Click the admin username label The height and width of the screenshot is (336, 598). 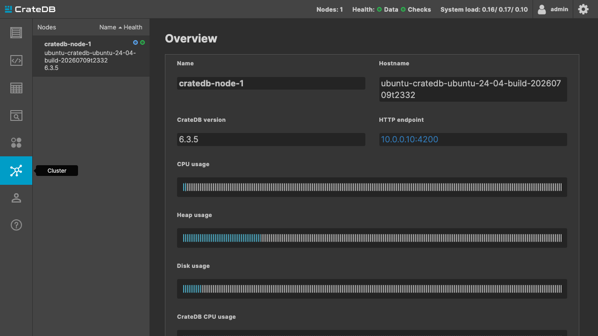point(559,9)
